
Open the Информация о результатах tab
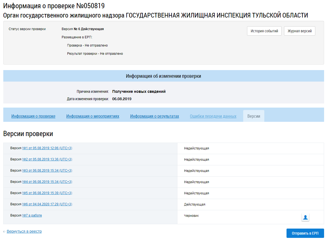154,116
